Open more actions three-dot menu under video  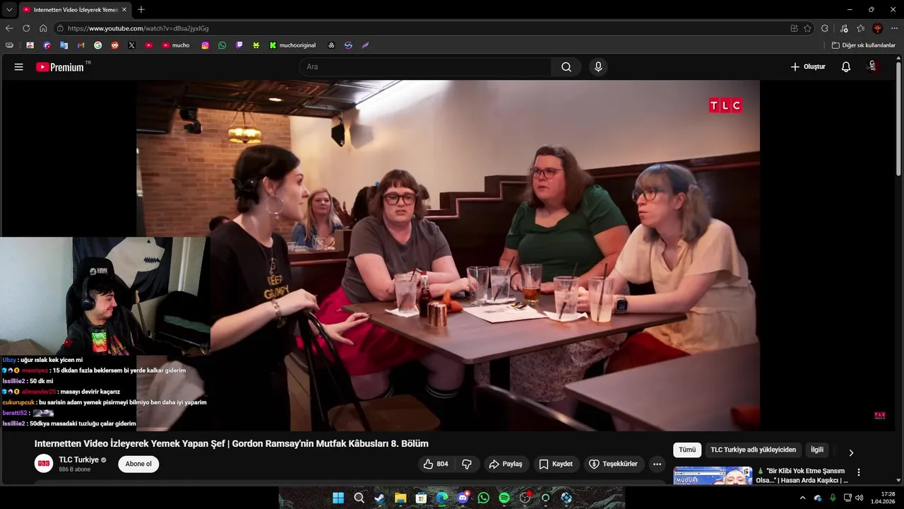point(658,464)
